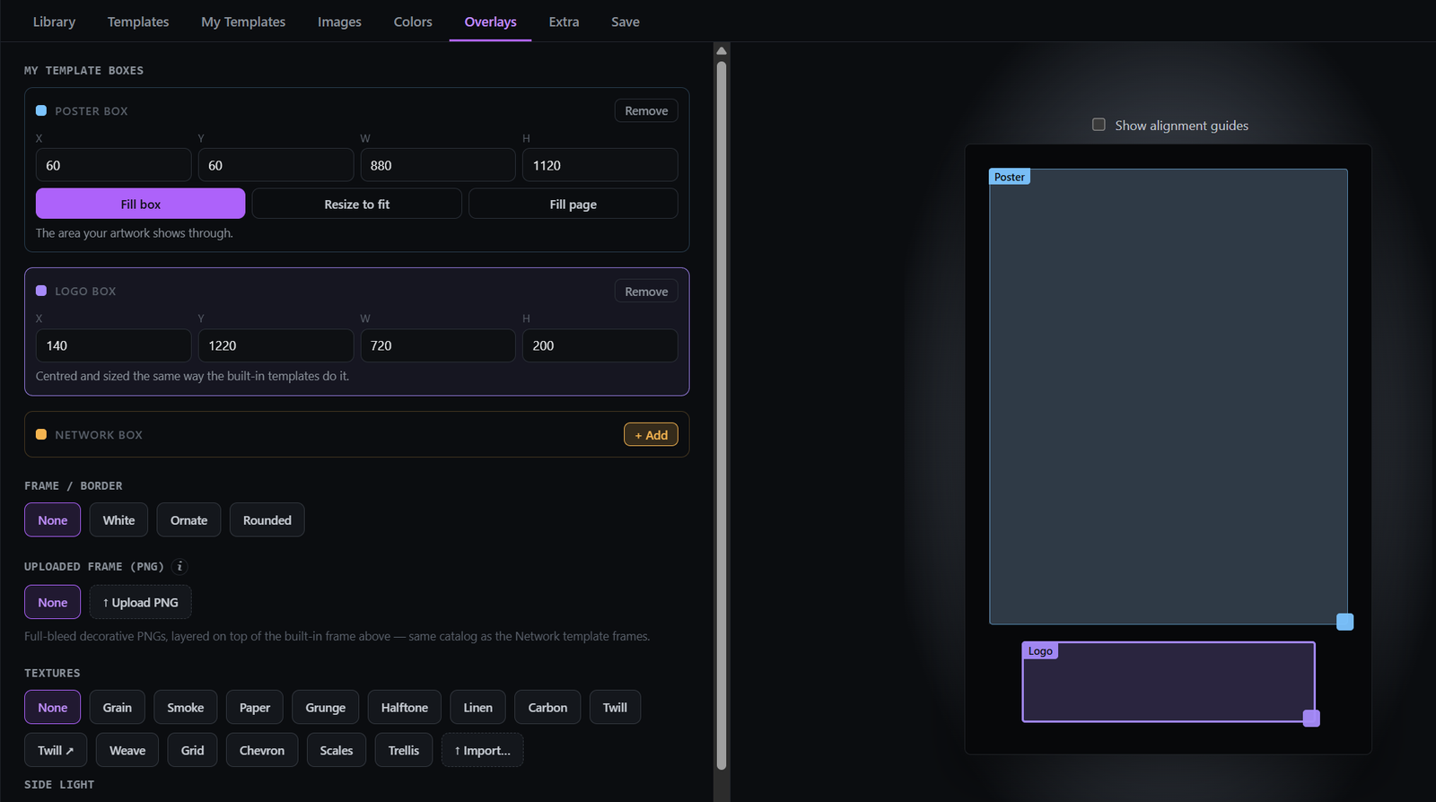This screenshot has width=1436, height=802.
Task: Click the Poster Box X field
Action: (x=113, y=165)
